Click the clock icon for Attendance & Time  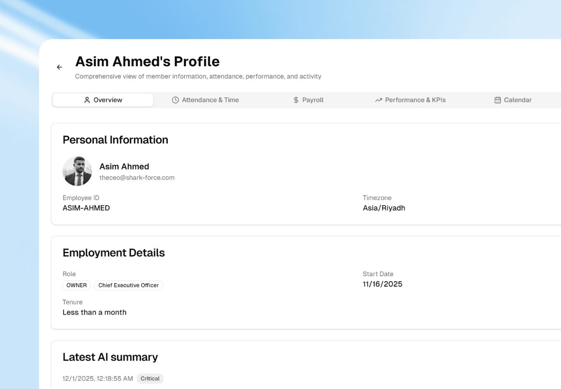click(175, 100)
